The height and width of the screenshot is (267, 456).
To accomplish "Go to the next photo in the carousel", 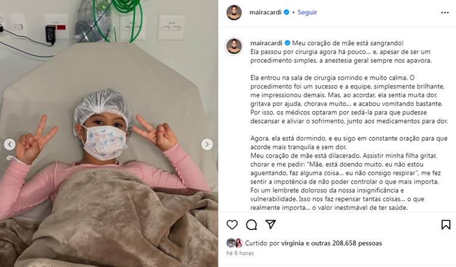I will tap(207, 144).
